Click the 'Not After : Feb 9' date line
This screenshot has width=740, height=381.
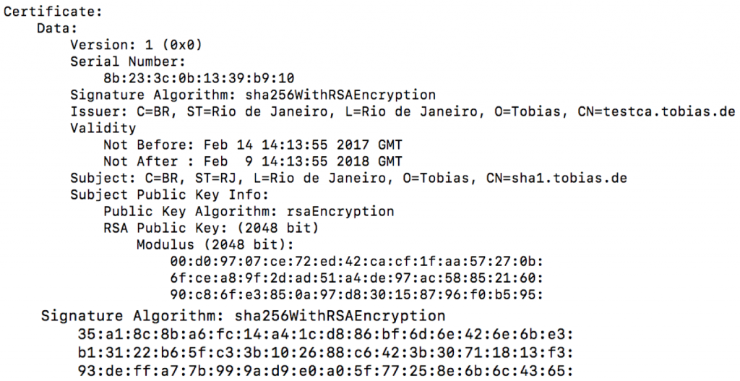(x=253, y=161)
